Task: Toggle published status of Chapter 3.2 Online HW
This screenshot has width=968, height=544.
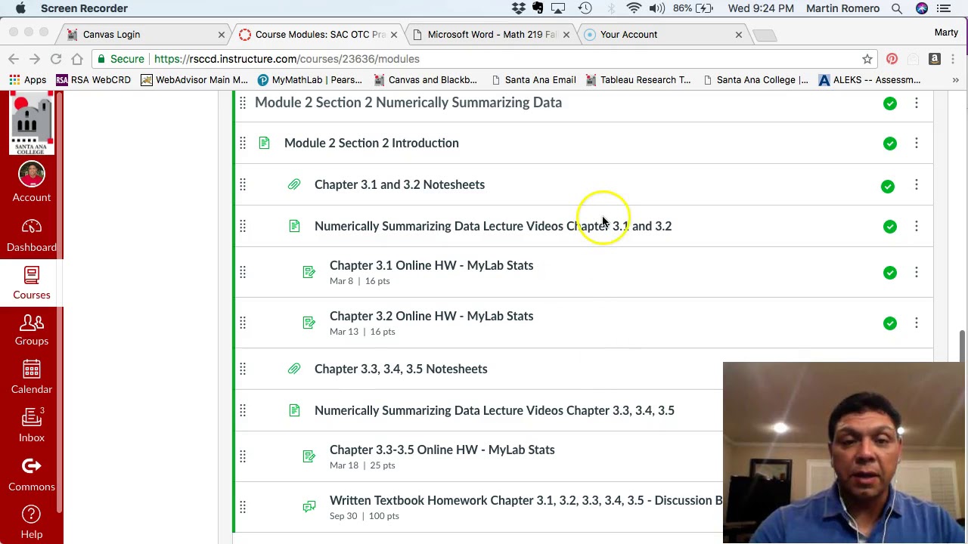Action: (890, 323)
